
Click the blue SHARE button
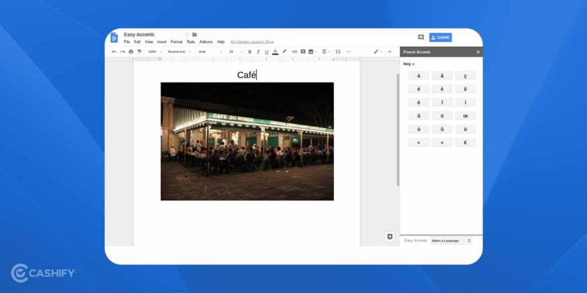(440, 37)
